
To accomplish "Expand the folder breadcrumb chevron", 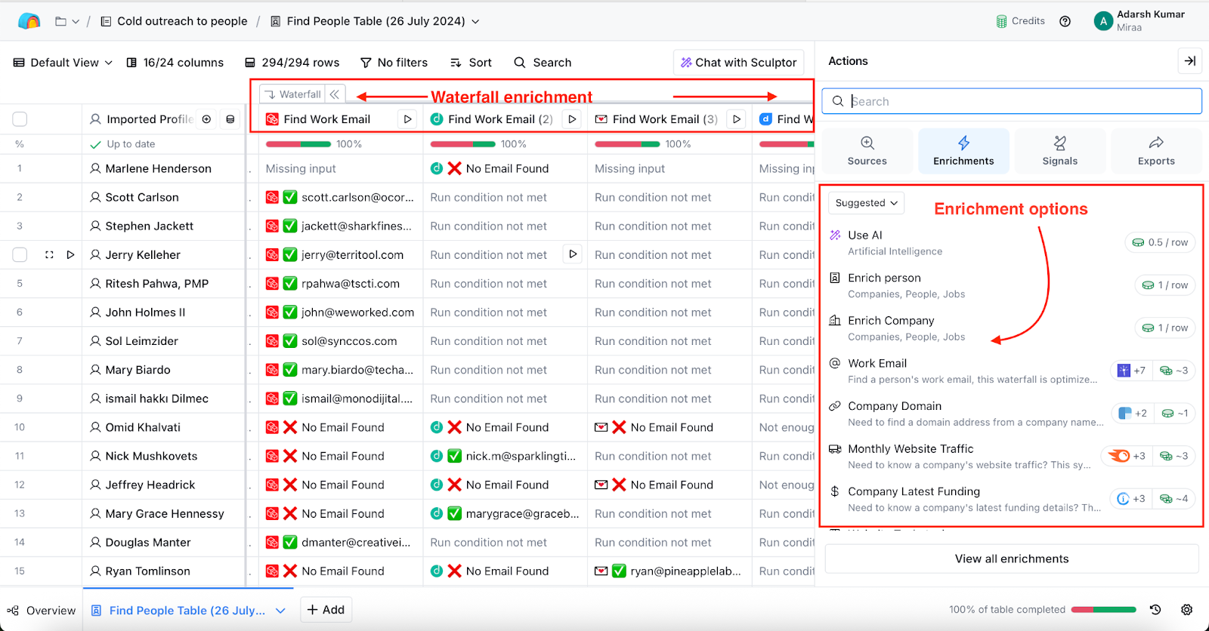I will 76,22.
